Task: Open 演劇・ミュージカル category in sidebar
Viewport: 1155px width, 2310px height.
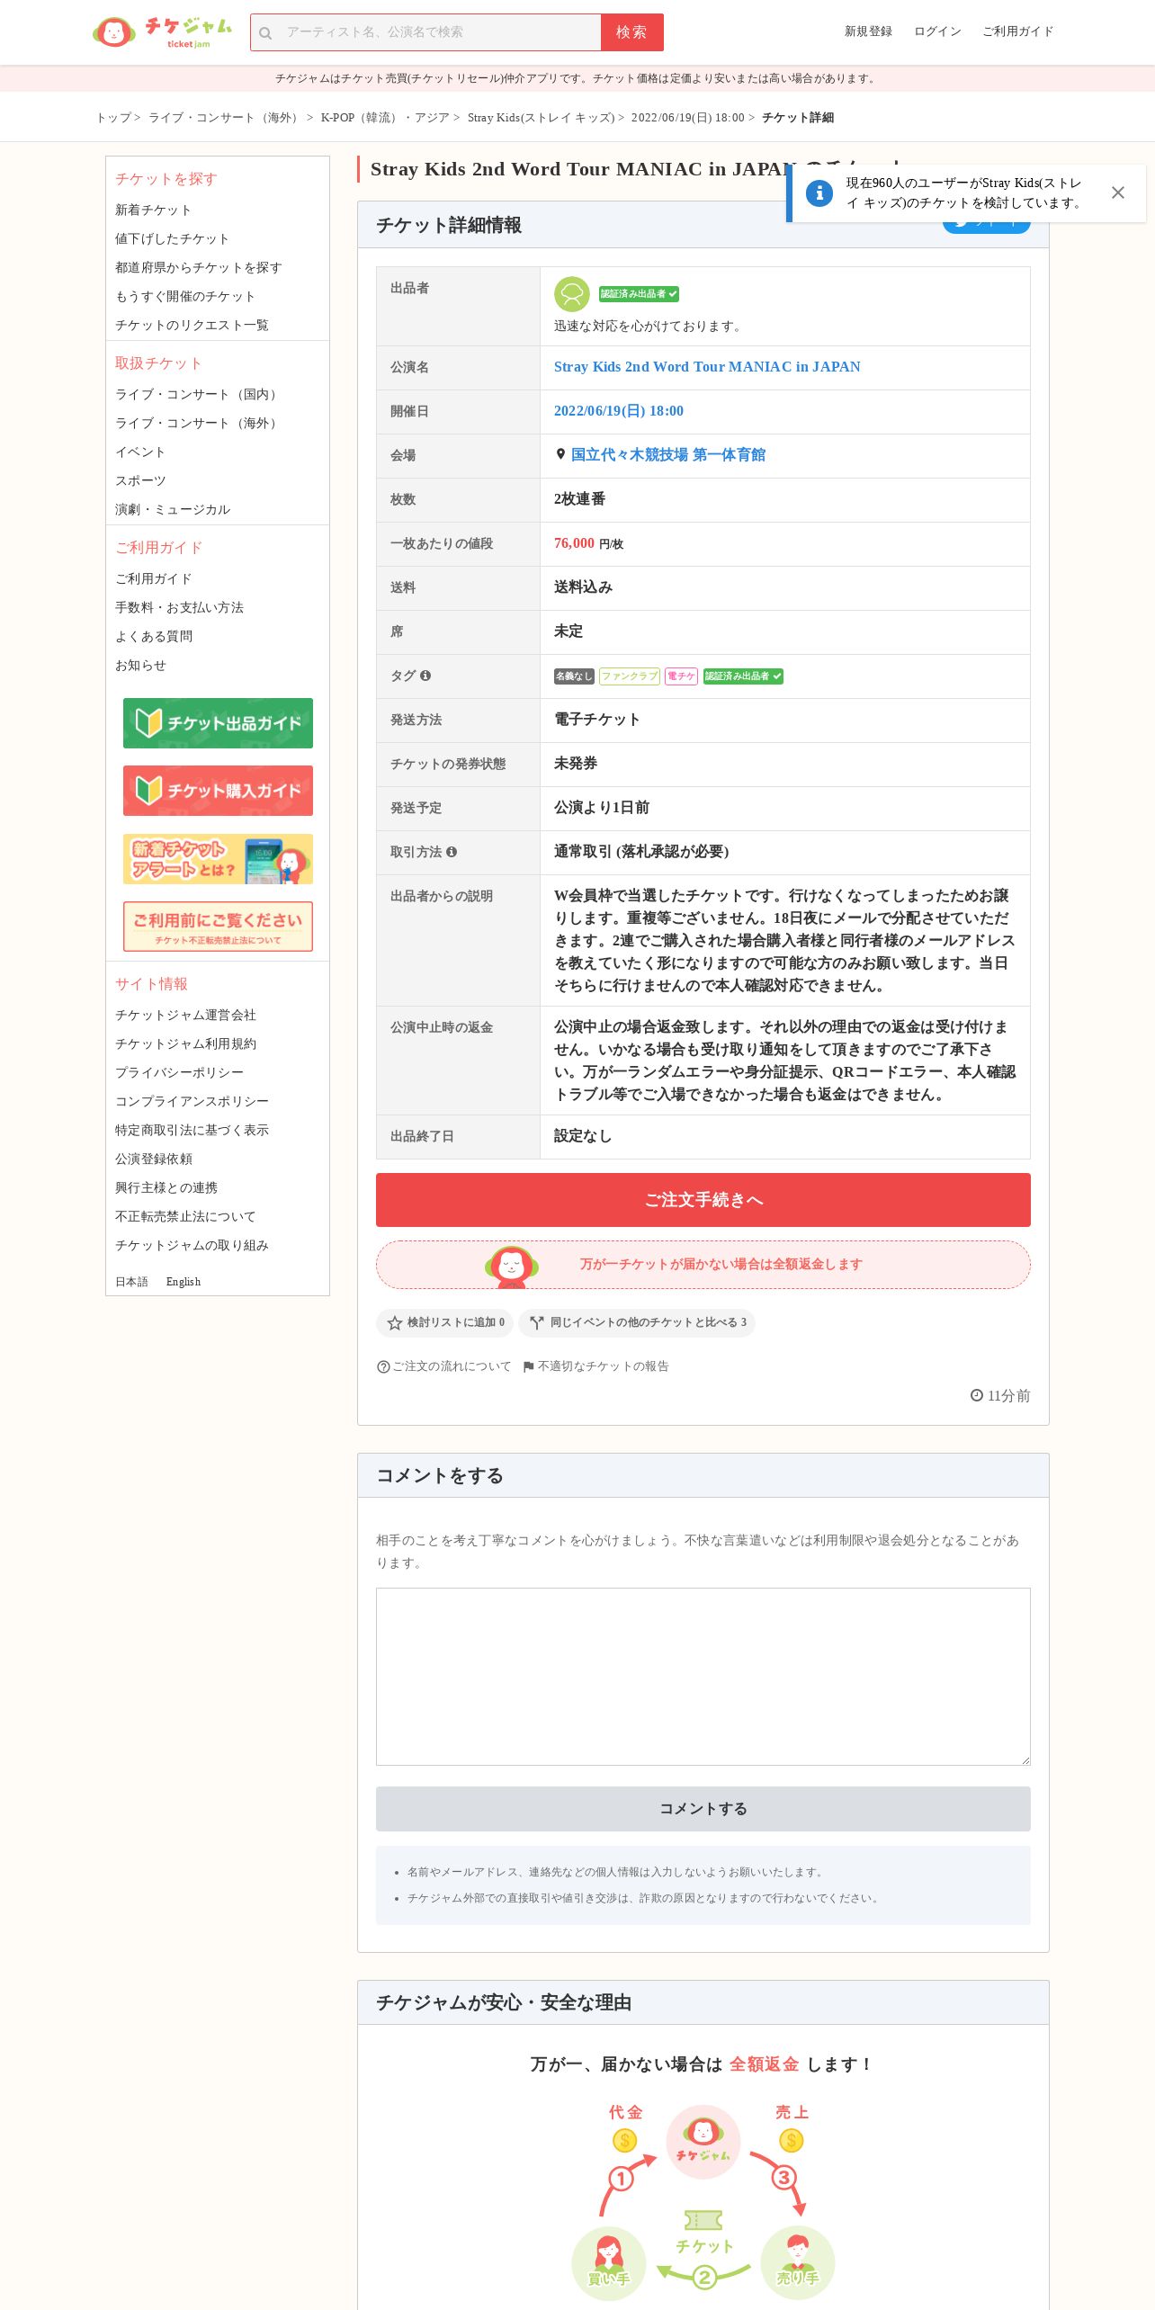Action: (x=173, y=510)
